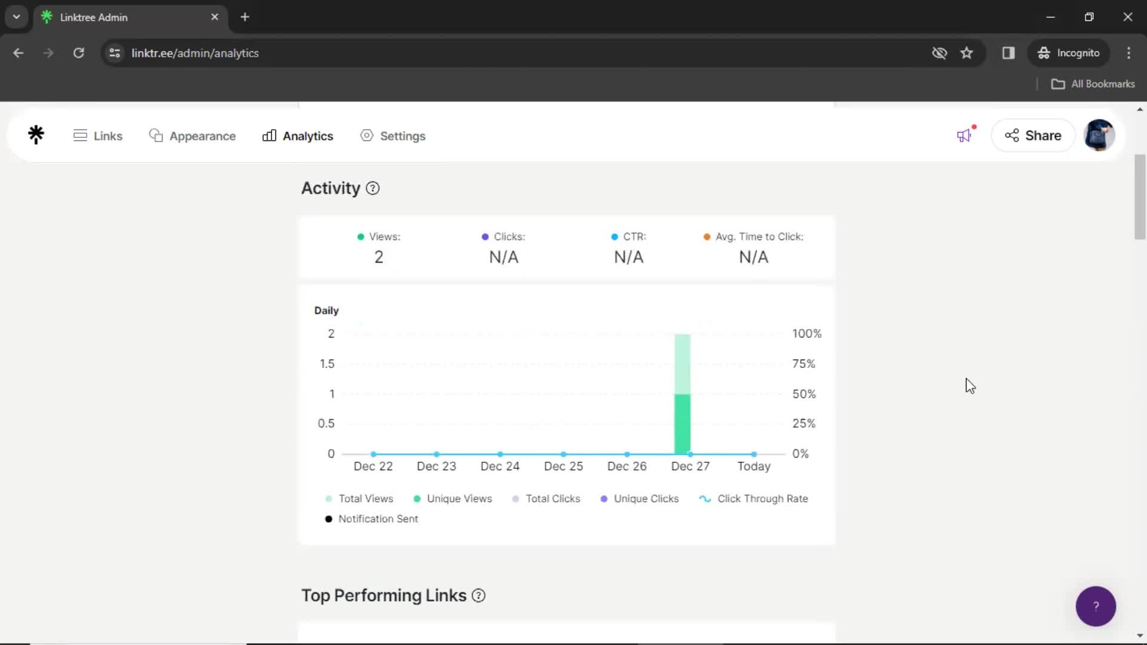The height and width of the screenshot is (645, 1147).
Task: Click the purple help button
Action: [x=1096, y=606]
